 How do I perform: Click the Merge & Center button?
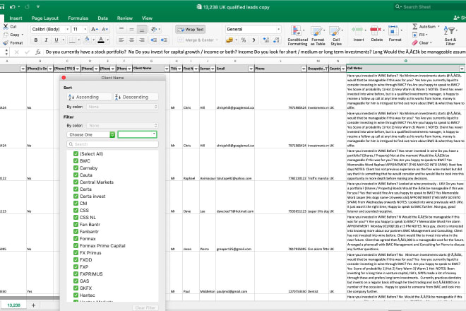click(x=198, y=40)
